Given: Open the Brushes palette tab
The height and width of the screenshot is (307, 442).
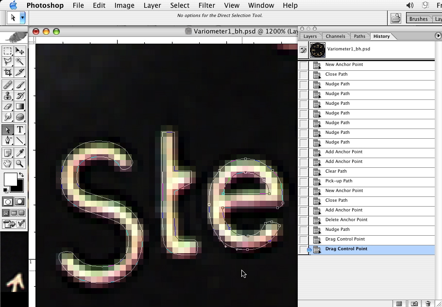Looking at the screenshot, I should click(x=418, y=19).
